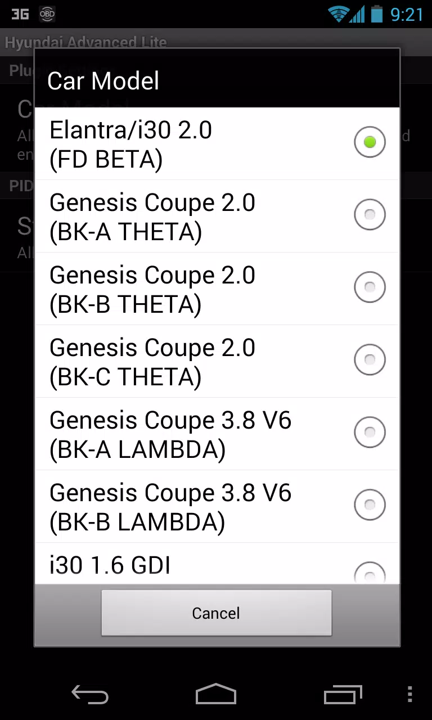Screen dimensions: 432x720
Task: Select Elantra/i30 2.0 (FD BETA) radio button
Action: (x=370, y=142)
